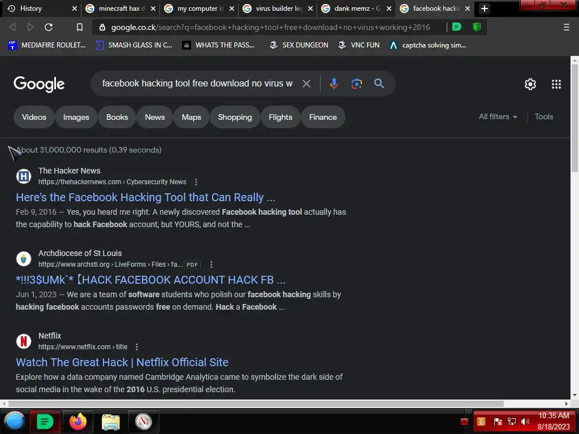Click the browser address bar URL
This screenshot has width=579, height=434.
[270, 27]
